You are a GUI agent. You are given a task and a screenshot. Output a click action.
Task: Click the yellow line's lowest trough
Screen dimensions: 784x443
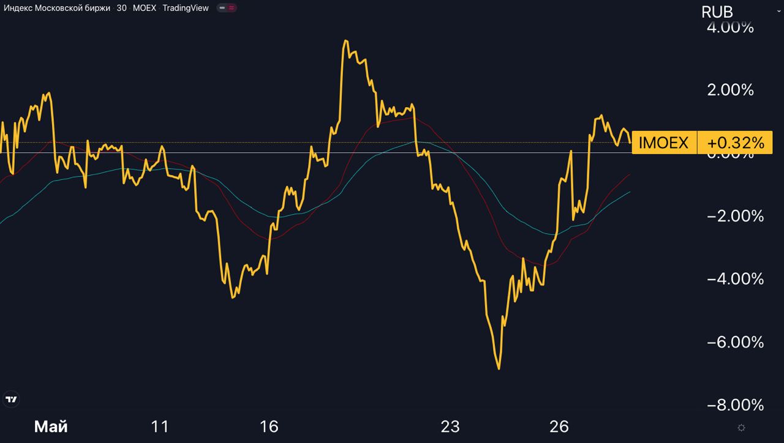pyautogui.click(x=499, y=368)
